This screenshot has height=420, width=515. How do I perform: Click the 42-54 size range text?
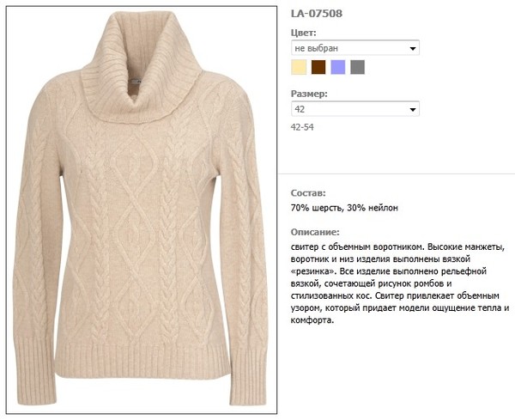[302, 127]
